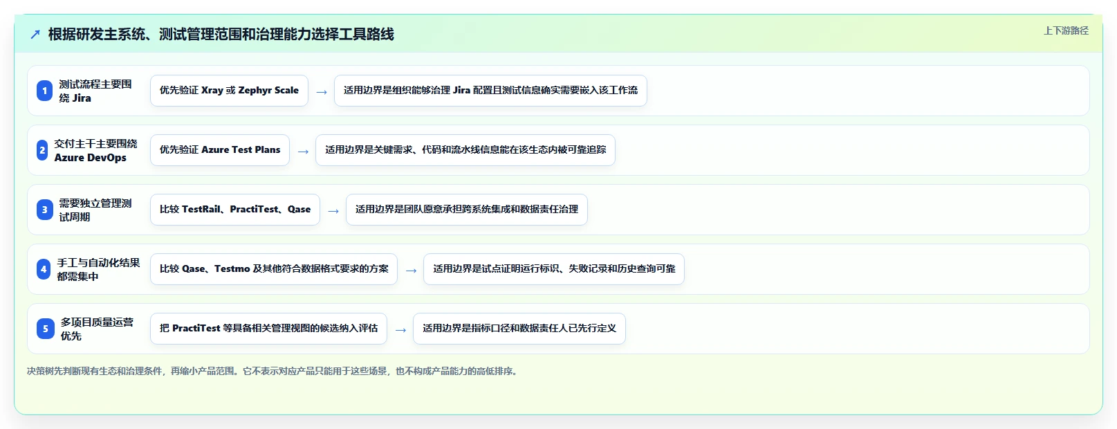Click the arrow after PractiTest 候选 box
The width and height of the screenshot is (1117, 429).
tap(400, 329)
